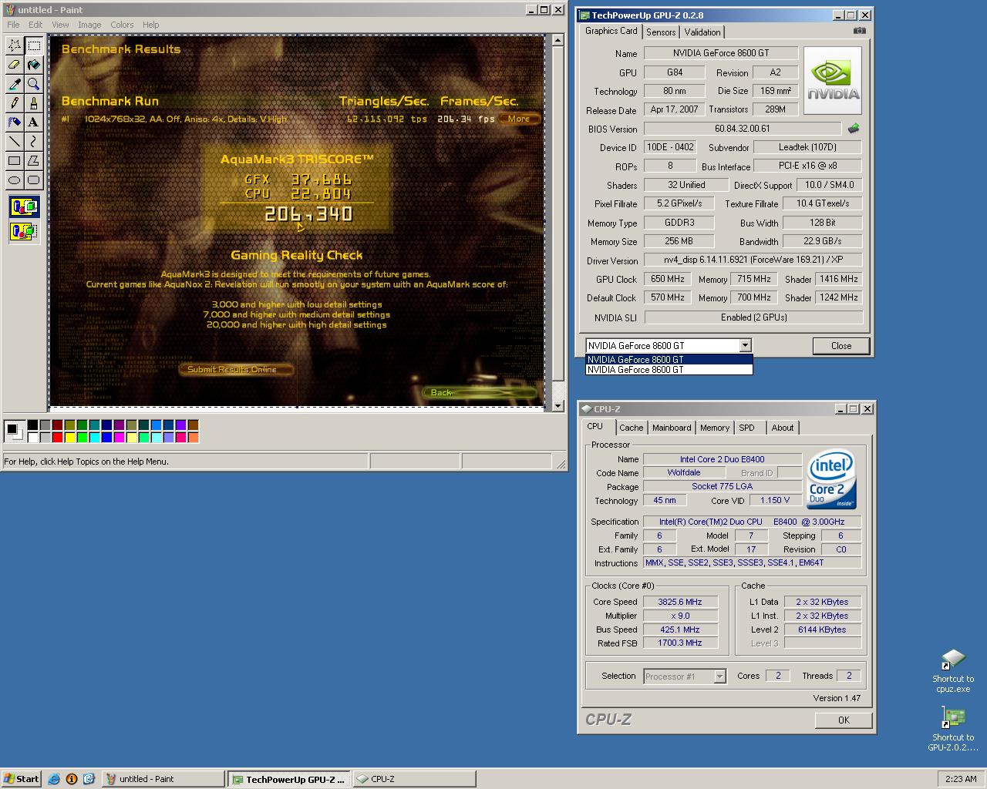Click the Close button in GPU-Z
Image resolution: width=987 pixels, height=789 pixels.
[841, 346]
